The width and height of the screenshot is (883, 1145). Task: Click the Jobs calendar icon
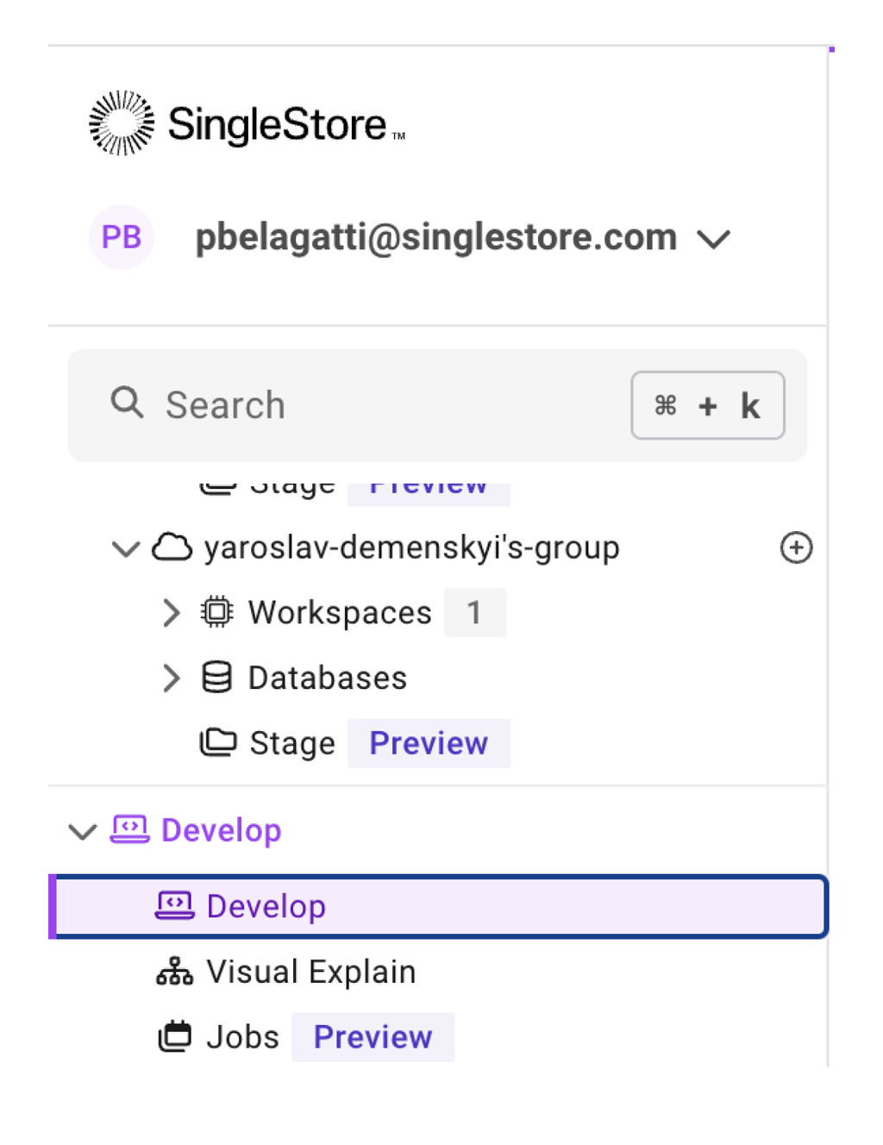click(x=175, y=1036)
